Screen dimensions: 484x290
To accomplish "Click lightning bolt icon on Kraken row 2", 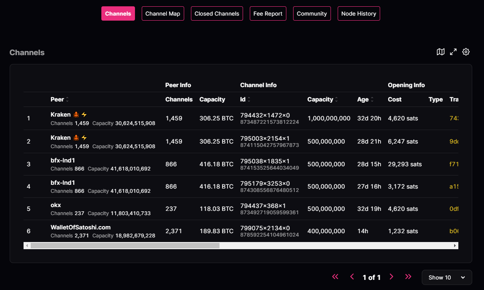I will pos(84,138).
